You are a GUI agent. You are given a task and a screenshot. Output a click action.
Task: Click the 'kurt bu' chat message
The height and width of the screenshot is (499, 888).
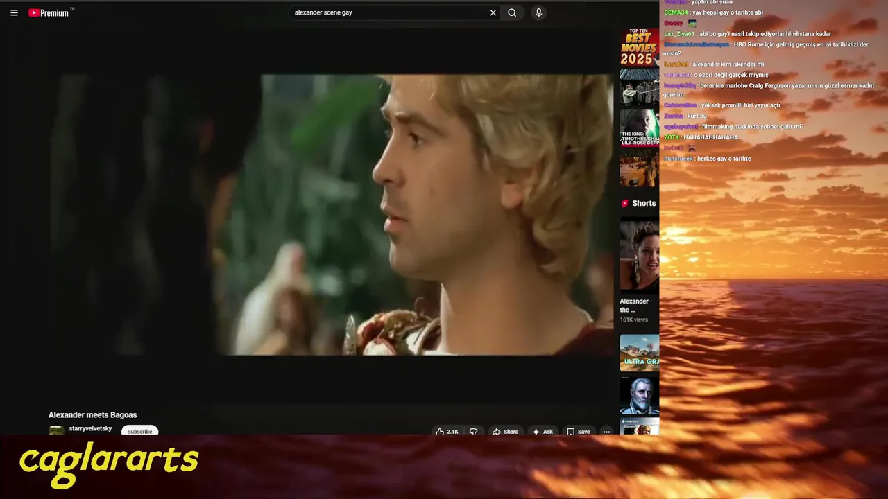point(685,116)
